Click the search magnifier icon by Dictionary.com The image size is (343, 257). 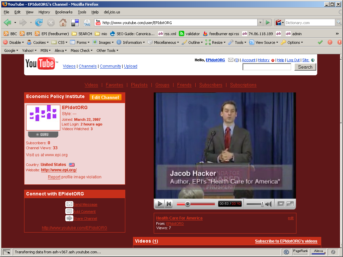(x=339, y=22)
